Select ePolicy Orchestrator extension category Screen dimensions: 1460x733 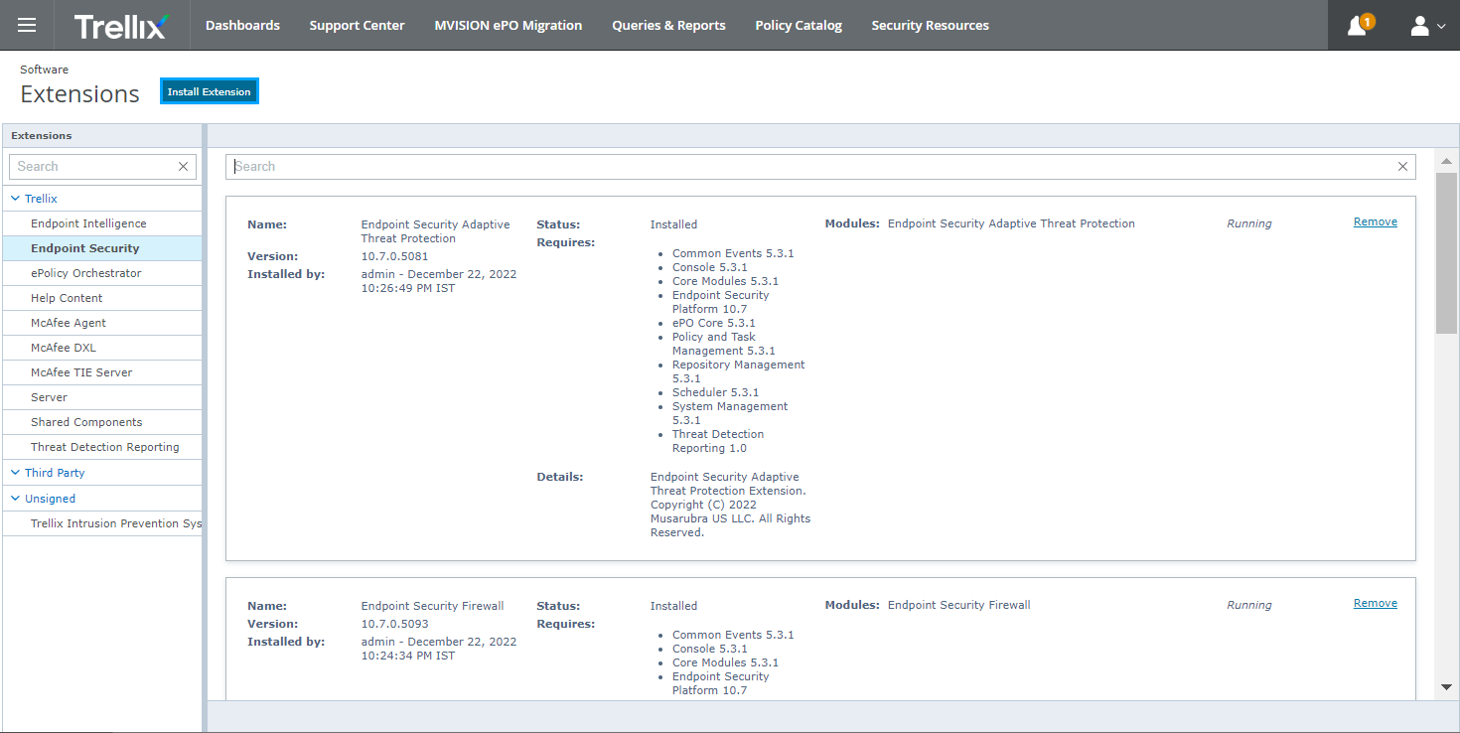102,273
